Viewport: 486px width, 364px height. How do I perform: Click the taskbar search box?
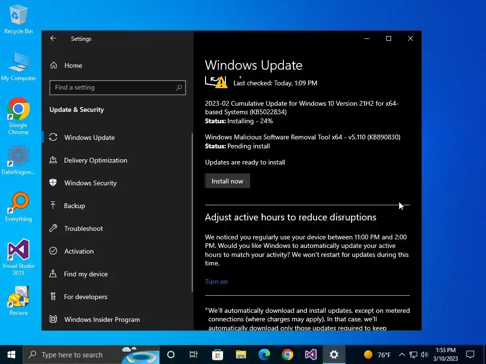tap(91, 355)
